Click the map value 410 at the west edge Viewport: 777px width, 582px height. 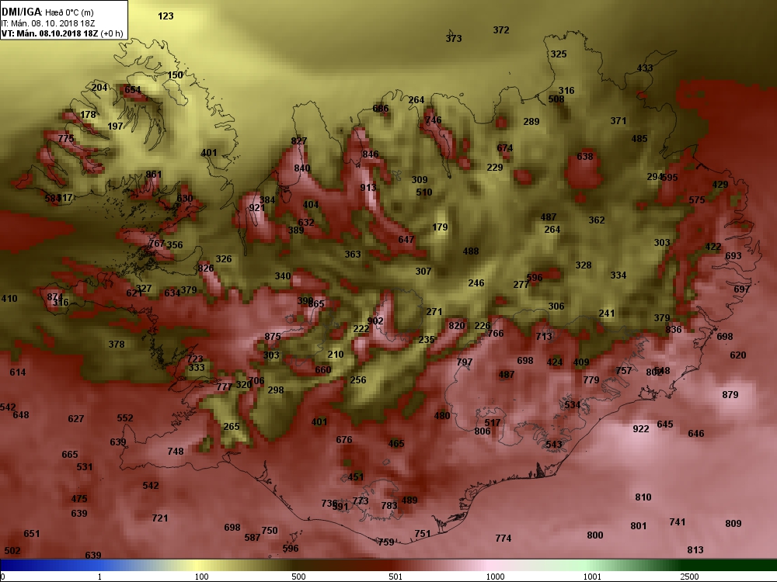tap(9, 299)
